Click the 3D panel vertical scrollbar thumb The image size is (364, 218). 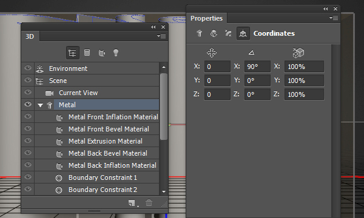point(164,107)
